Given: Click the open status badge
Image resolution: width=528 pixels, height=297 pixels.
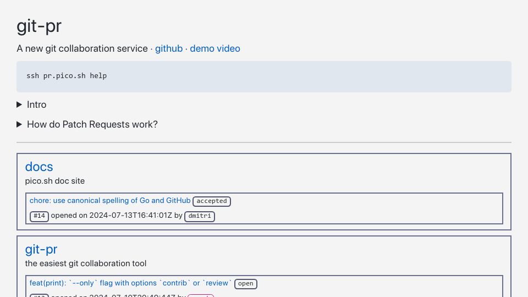Looking at the screenshot, I should coord(245,284).
